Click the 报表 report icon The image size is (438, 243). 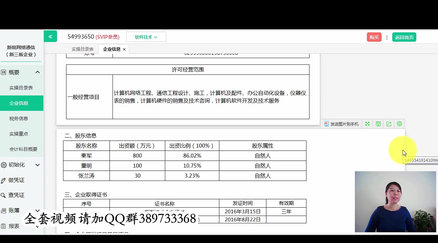click(4, 226)
